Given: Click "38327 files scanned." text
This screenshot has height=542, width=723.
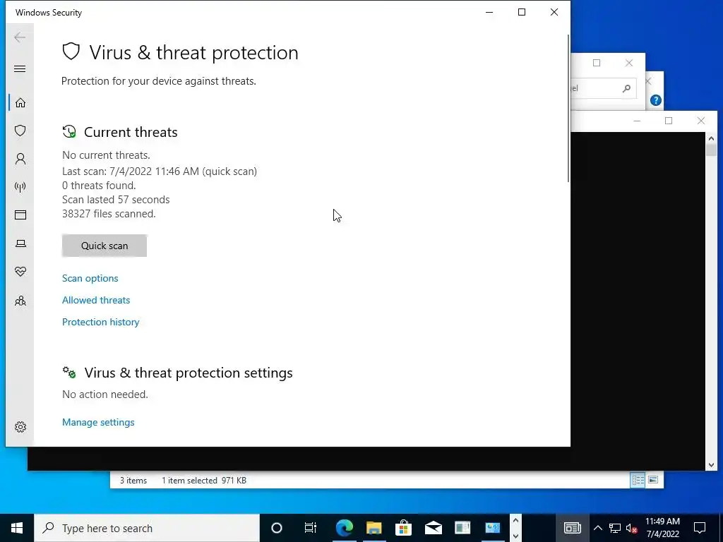Looking at the screenshot, I should pyautogui.click(x=109, y=214).
